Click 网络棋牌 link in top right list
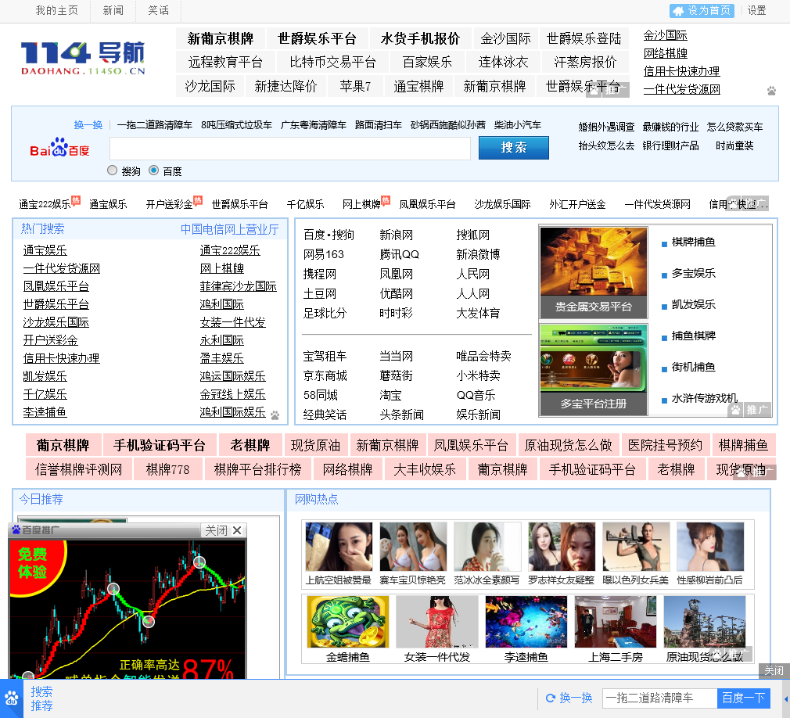Viewport: 790px width, 718px height. click(x=665, y=53)
